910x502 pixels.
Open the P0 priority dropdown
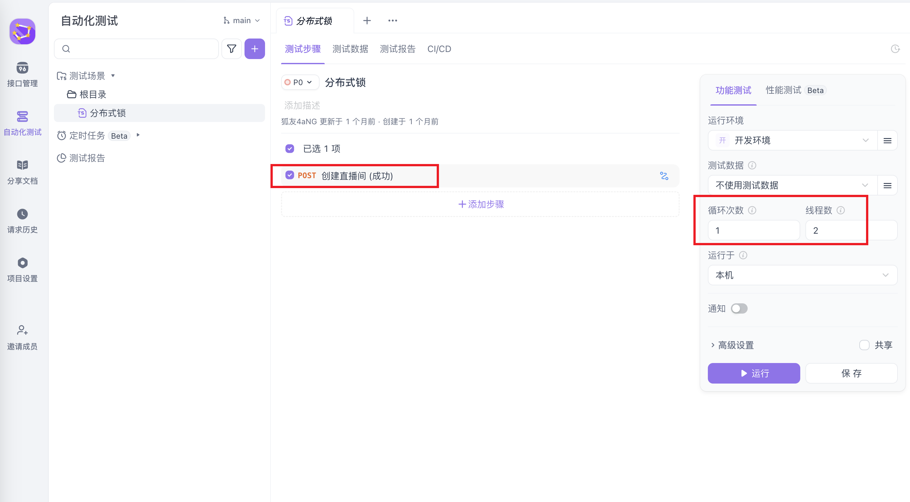click(300, 82)
